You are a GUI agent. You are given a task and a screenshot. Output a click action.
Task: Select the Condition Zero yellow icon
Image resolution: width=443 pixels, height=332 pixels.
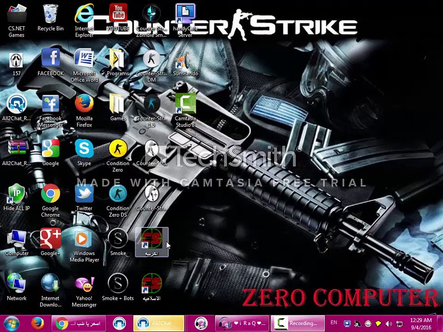point(118,156)
